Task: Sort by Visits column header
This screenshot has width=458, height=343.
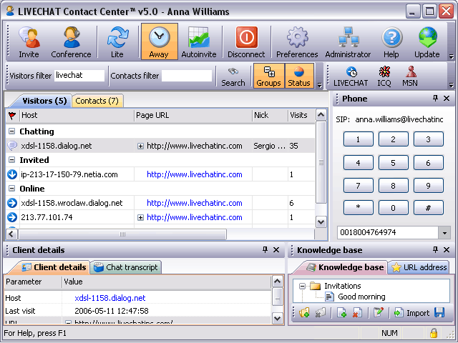Action: [x=301, y=116]
